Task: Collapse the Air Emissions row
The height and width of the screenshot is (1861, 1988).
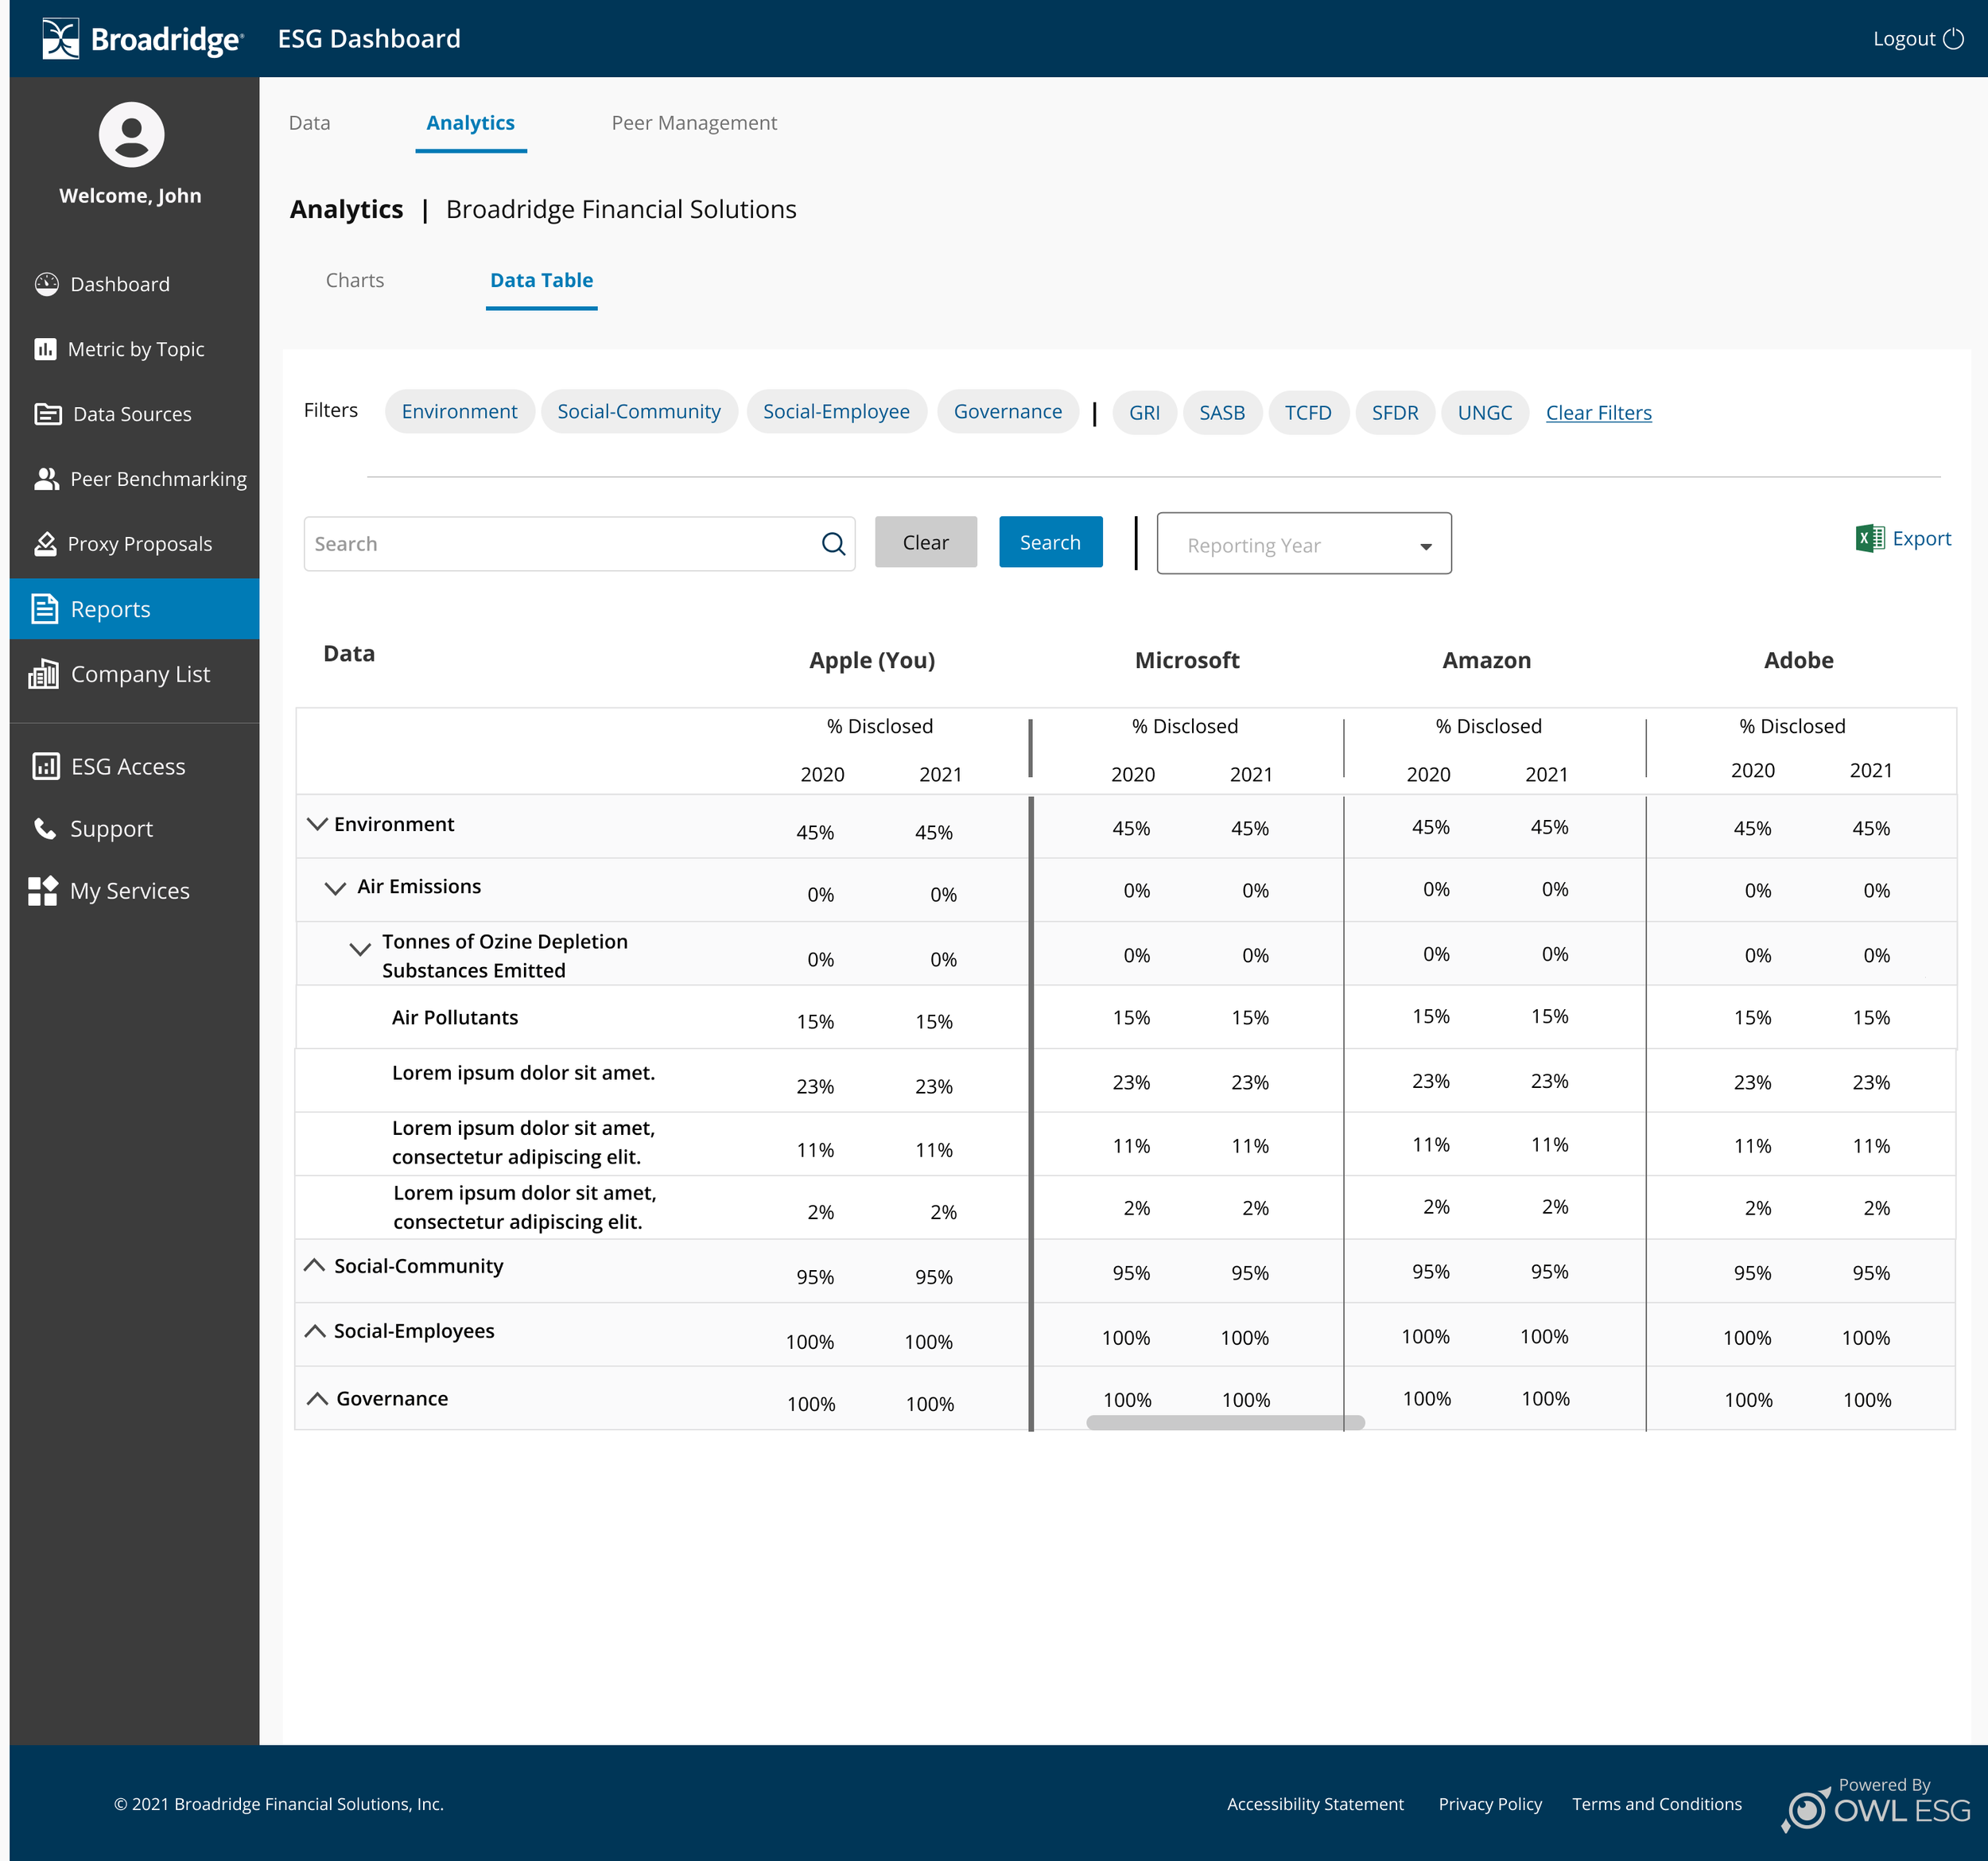Action: pyautogui.click(x=335, y=888)
